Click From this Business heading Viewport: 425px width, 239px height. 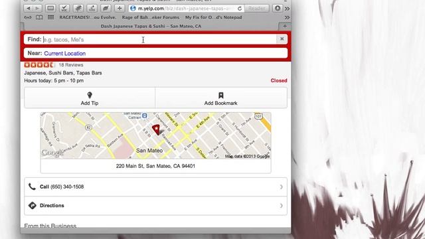coord(50,226)
